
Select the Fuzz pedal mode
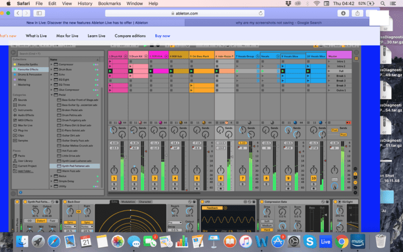coord(52,220)
